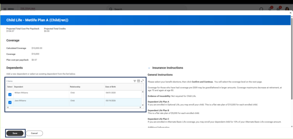The width and height of the screenshot is (293, 139).
Task: Click the search magnifier icon
Action: [111, 9]
